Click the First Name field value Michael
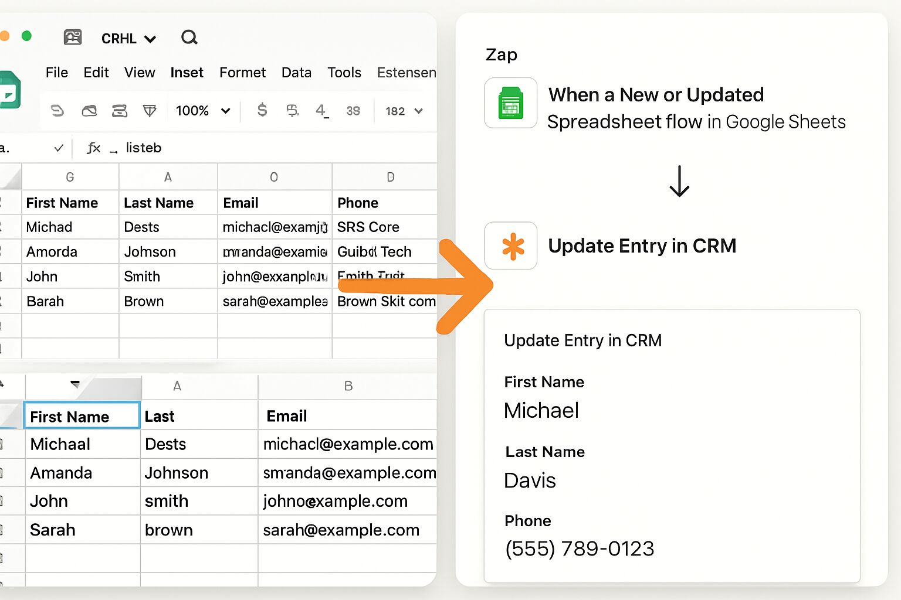This screenshot has width=901, height=600. click(541, 410)
